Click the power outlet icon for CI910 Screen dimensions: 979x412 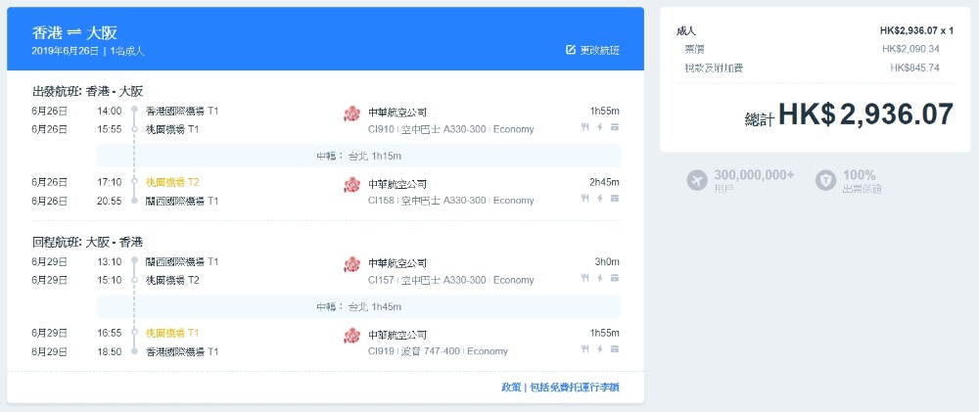tap(599, 127)
